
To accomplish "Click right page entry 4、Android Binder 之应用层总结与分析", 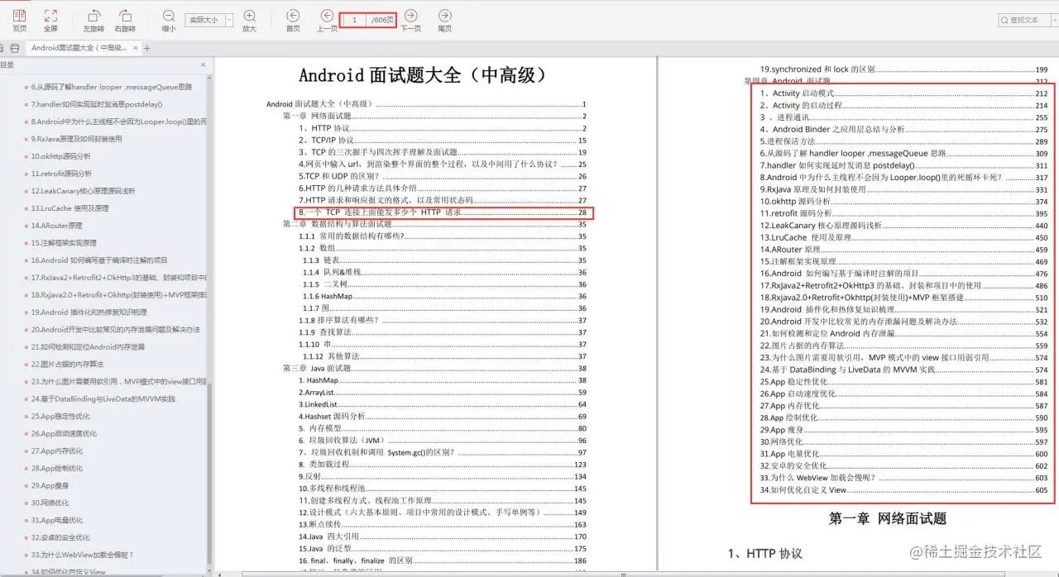I will 904,130.
